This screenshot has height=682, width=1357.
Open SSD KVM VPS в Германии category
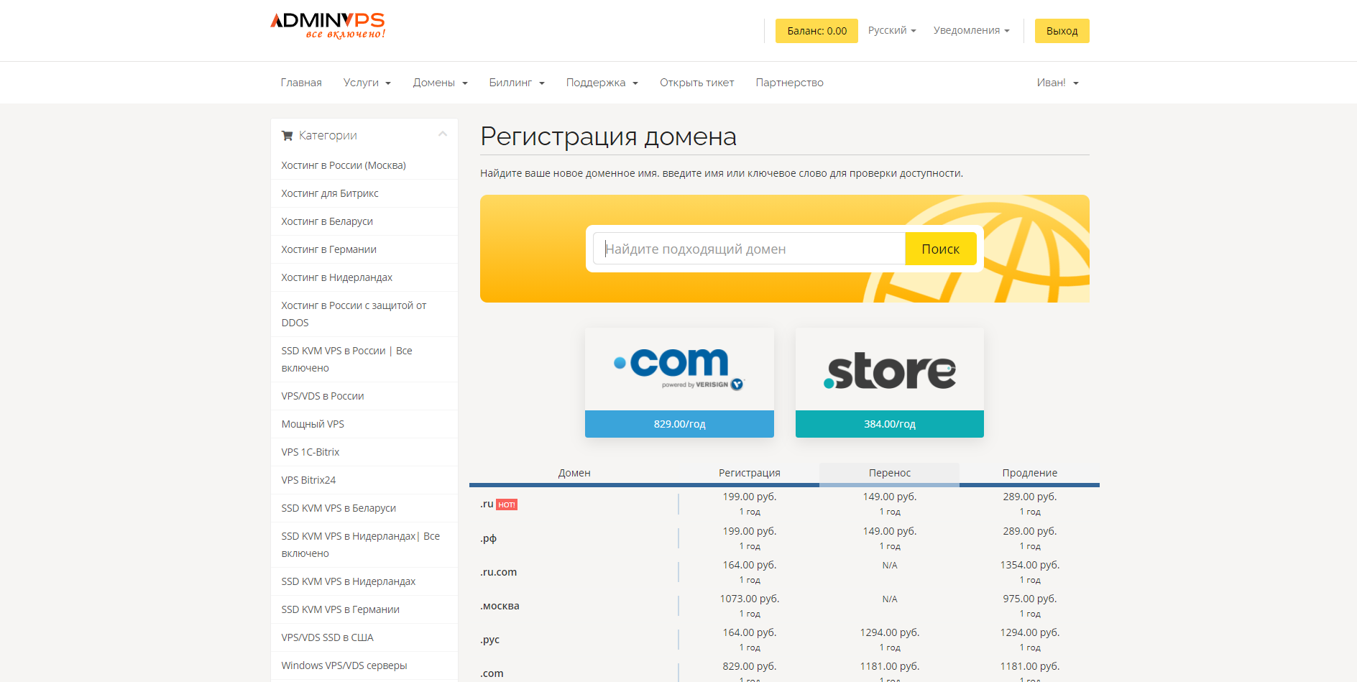click(x=364, y=609)
